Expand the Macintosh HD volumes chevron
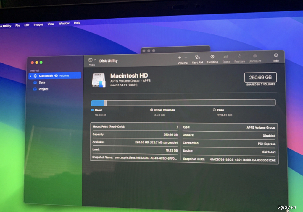The image size is (303, 212). [x=30, y=76]
